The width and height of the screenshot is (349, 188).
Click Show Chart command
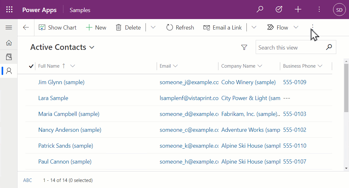(x=57, y=28)
